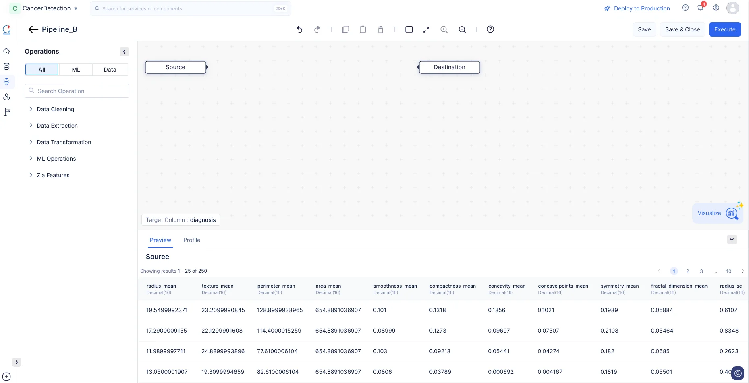Click the Save button

tap(644, 29)
